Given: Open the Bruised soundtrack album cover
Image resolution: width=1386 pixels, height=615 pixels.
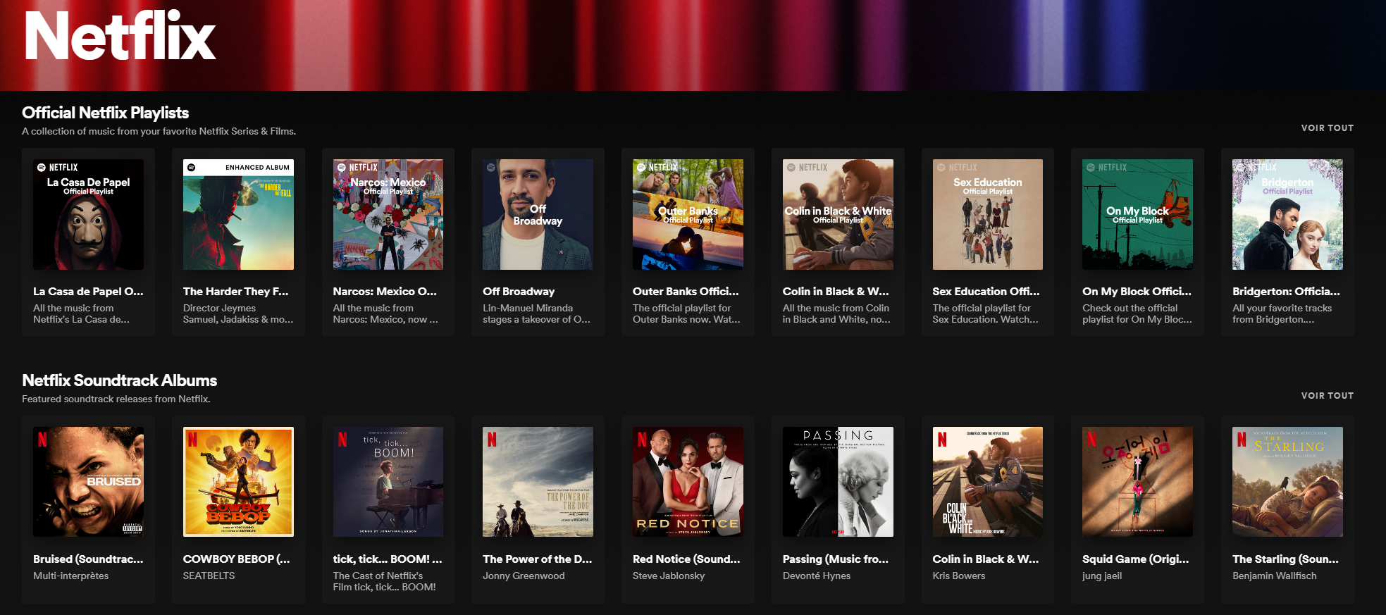Looking at the screenshot, I should (88, 482).
